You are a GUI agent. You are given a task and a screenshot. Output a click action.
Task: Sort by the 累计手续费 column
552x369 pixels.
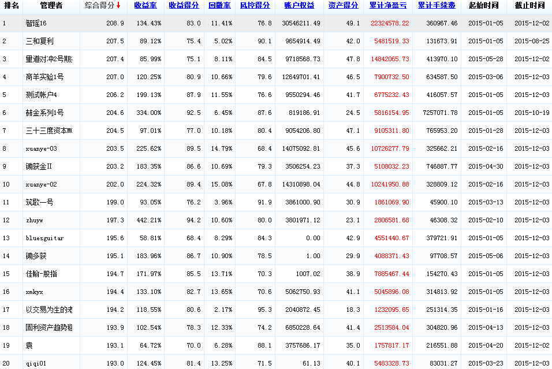click(437, 5)
